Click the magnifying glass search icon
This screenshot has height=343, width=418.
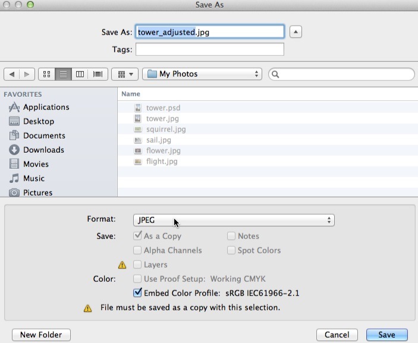(x=275, y=74)
